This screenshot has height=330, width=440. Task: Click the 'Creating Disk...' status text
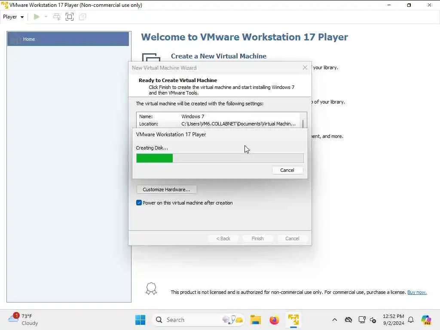pyautogui.click(x=152, y=148)
